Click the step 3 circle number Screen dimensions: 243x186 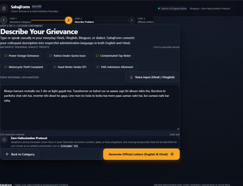[x=132, y=20]
